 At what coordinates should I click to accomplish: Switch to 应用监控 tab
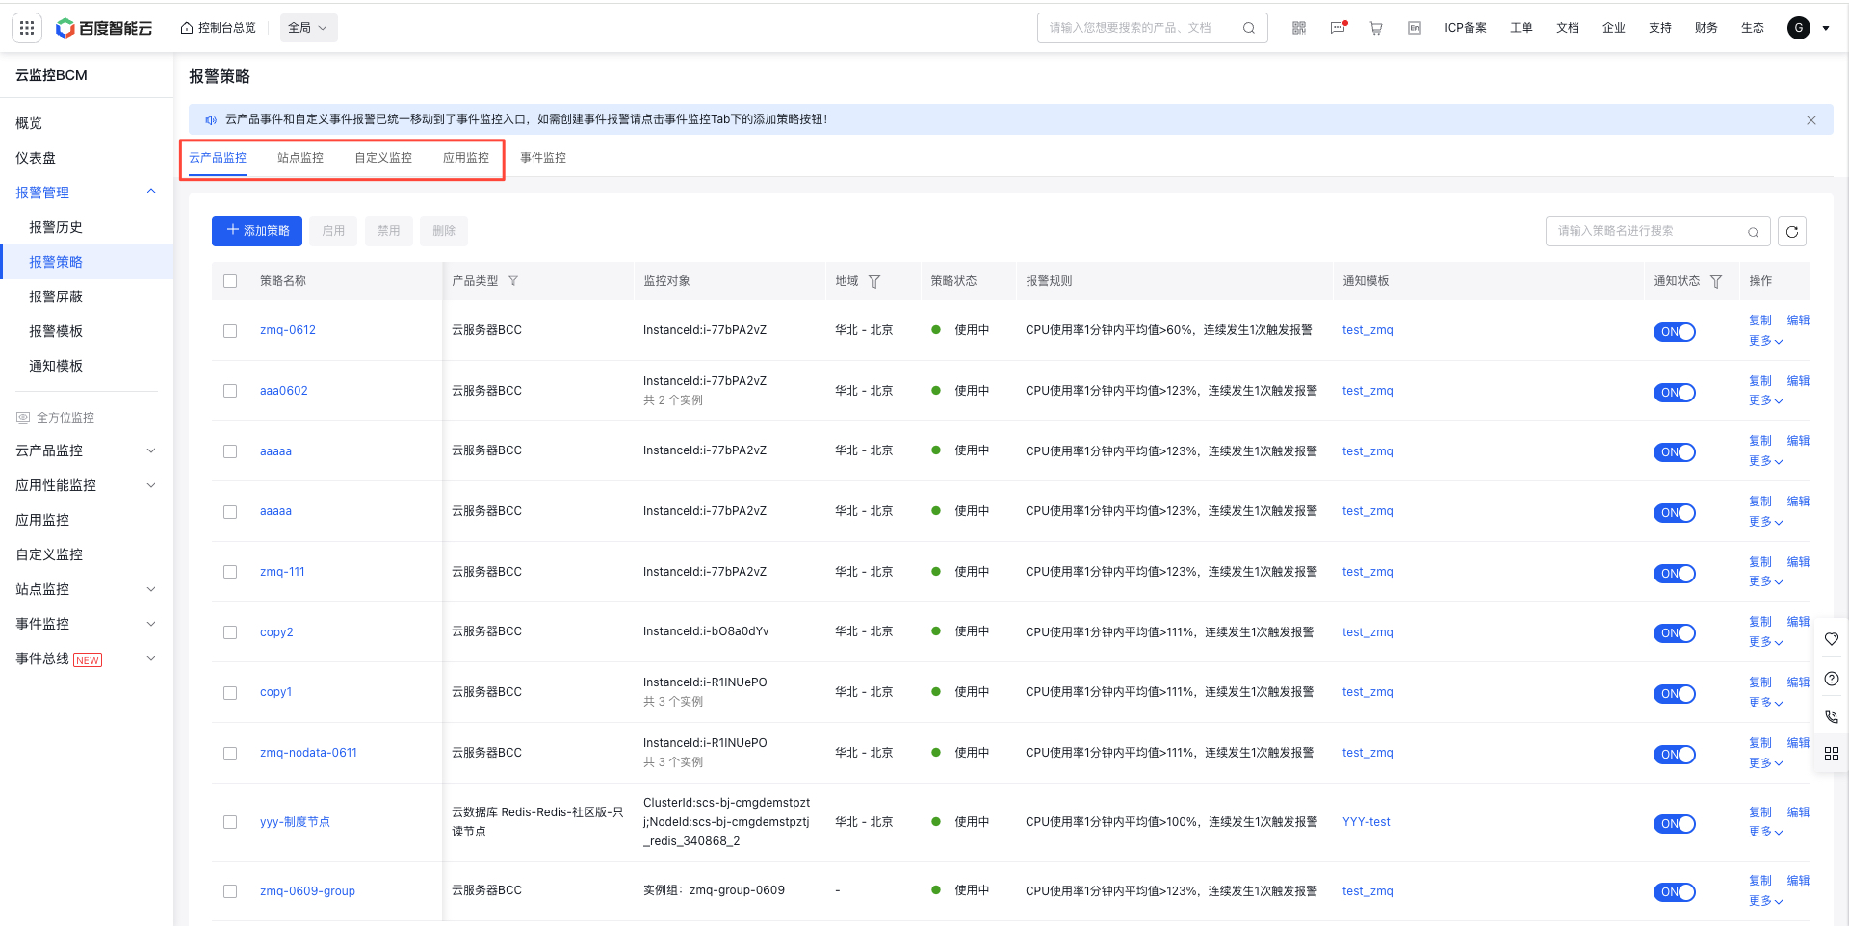[466, 158]
